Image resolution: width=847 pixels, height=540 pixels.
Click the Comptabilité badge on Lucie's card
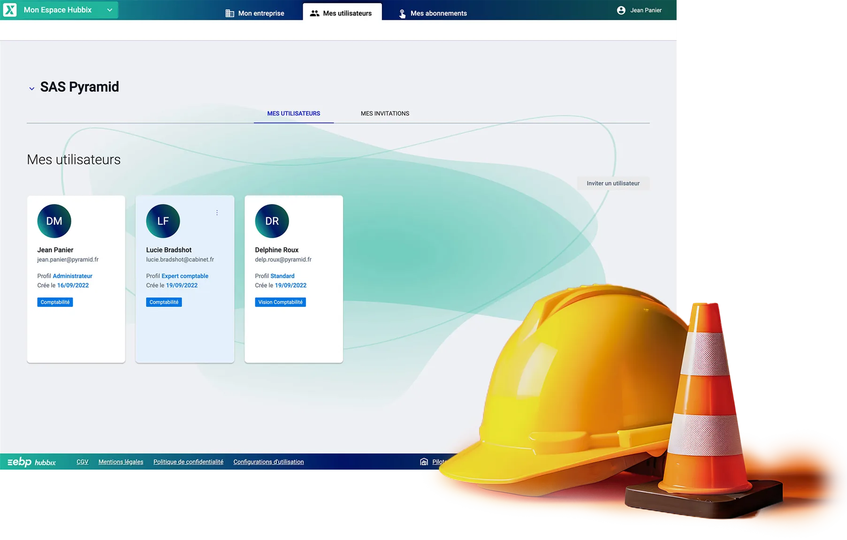pyautogui.click(x=164, y=302)
